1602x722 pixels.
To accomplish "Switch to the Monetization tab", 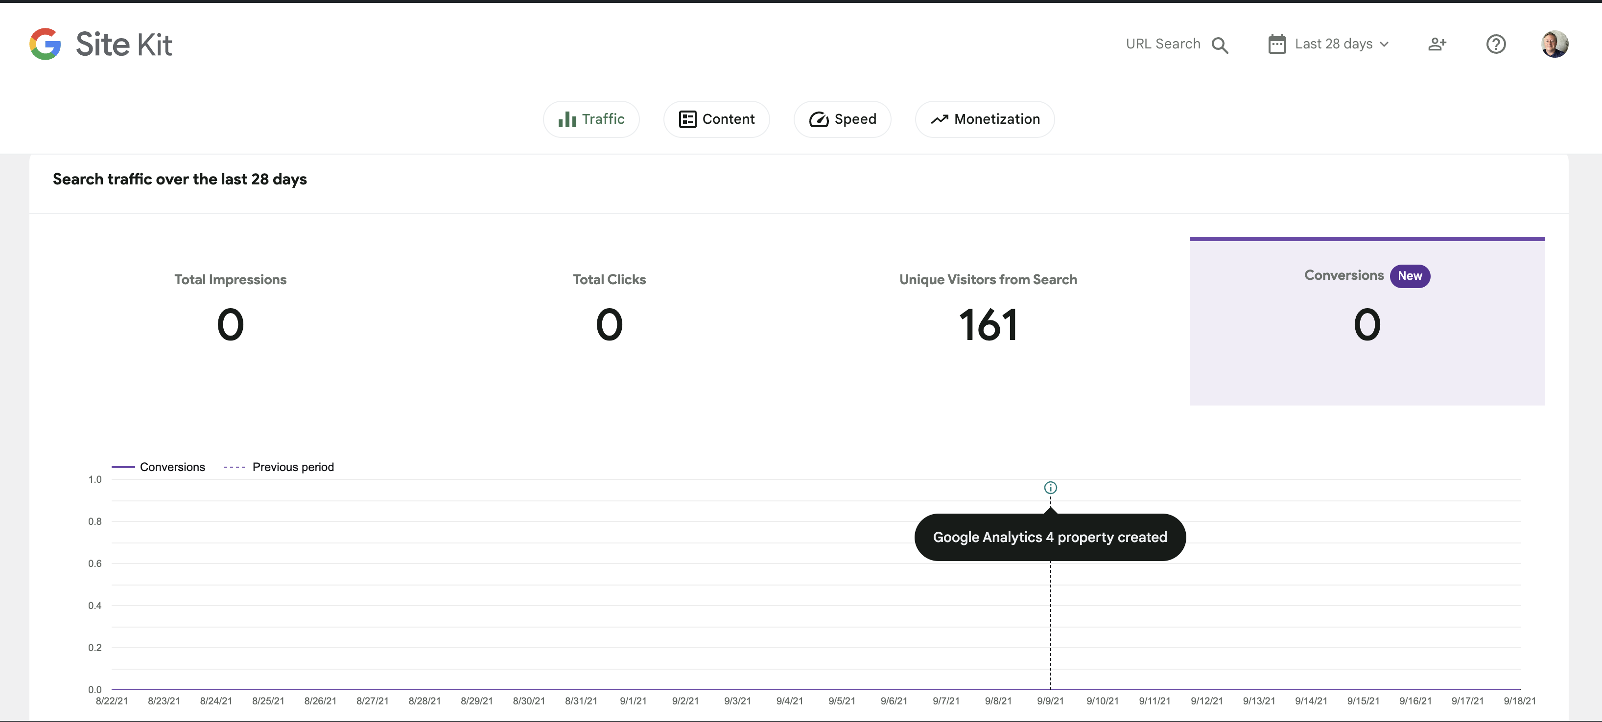I will 984,119.
